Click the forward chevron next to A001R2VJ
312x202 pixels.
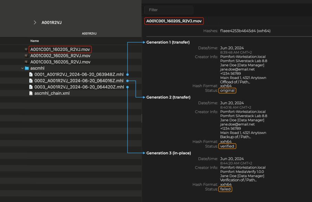click(35, 22)
